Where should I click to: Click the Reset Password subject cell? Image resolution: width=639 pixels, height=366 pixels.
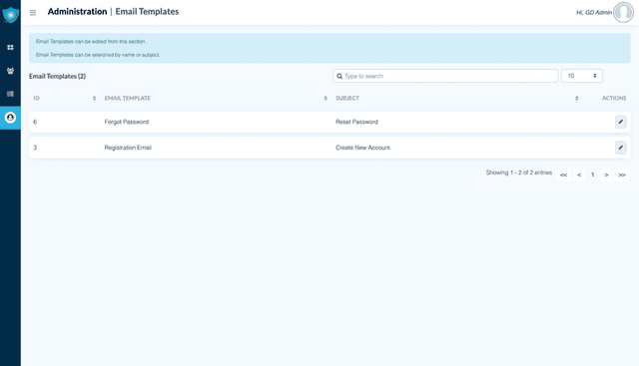pos(356,122)
